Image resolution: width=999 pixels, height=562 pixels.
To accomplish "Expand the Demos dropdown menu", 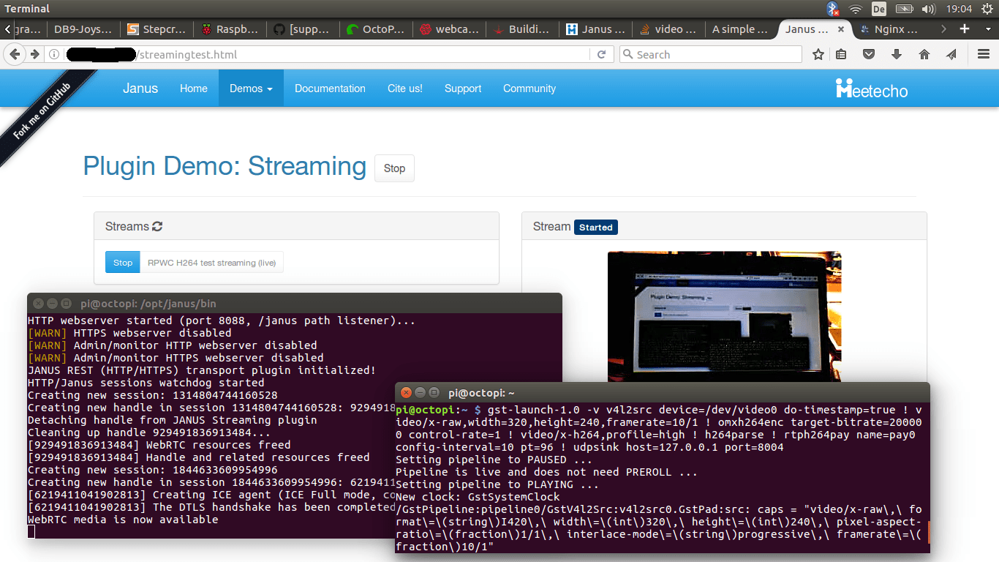I will pos(251,89).
